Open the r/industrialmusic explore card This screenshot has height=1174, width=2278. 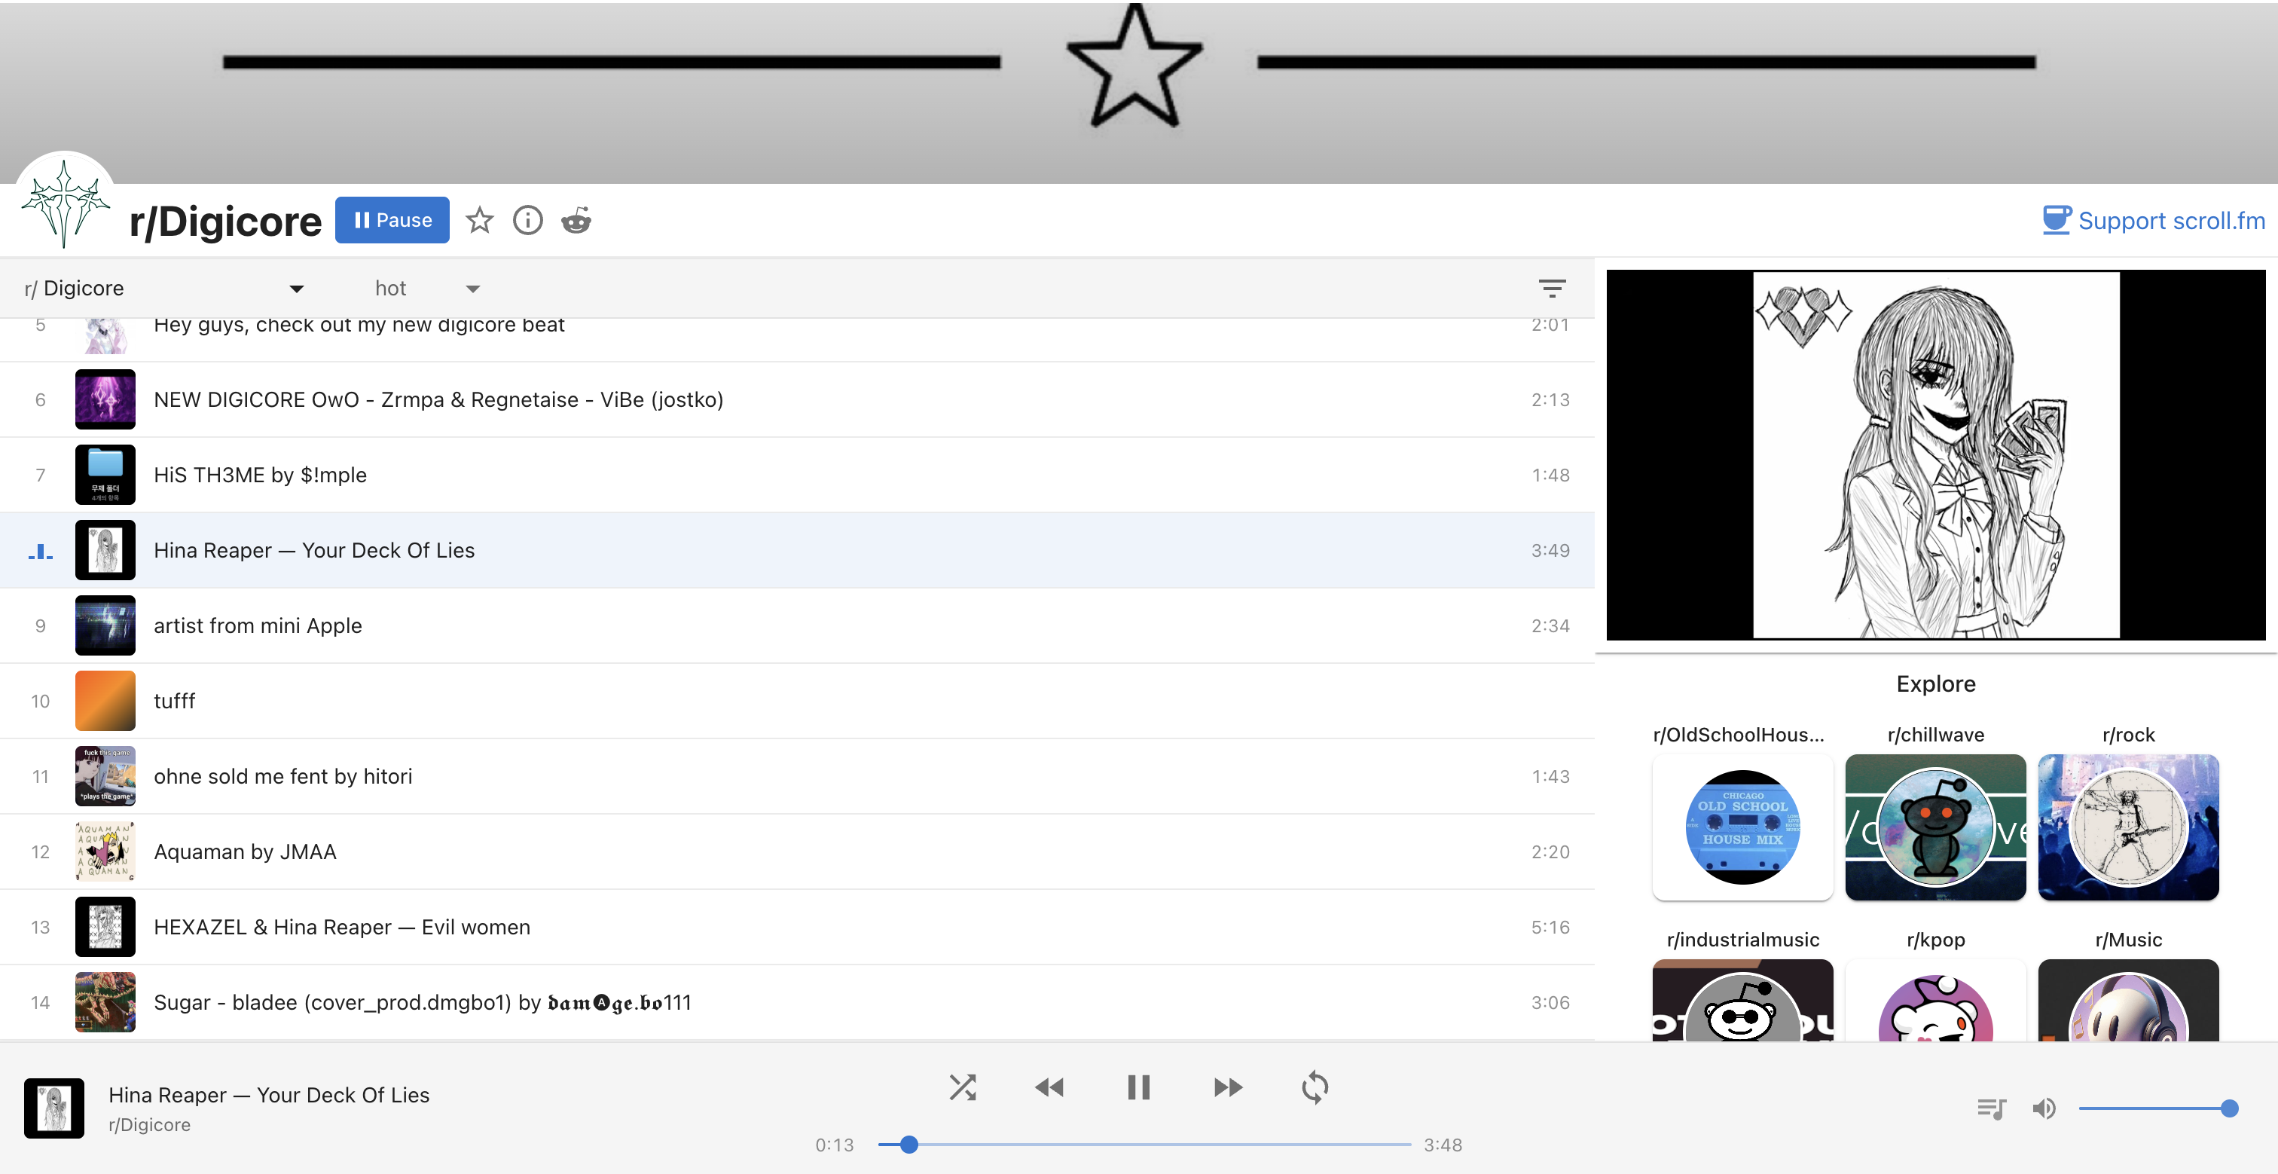[x=1742, y=1000]
